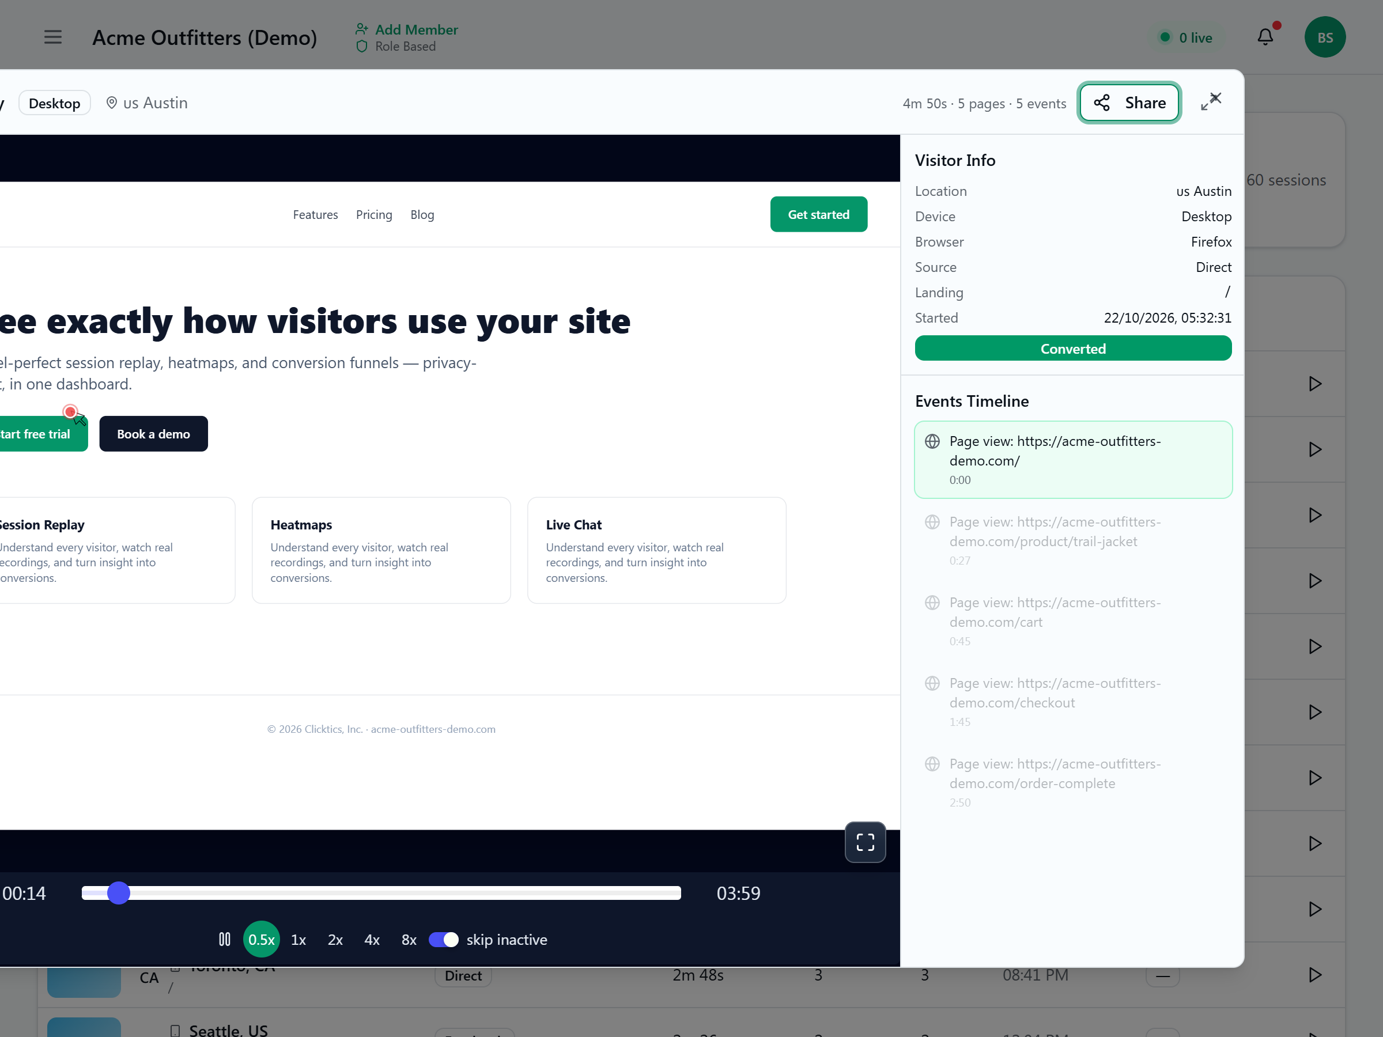
Task: Set playback speed to 8x
Action: point(409,939)
